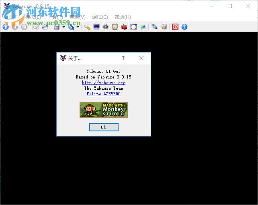Click the Load State paperclip icon
The image size is (258, 205).
tap(71, 27)
